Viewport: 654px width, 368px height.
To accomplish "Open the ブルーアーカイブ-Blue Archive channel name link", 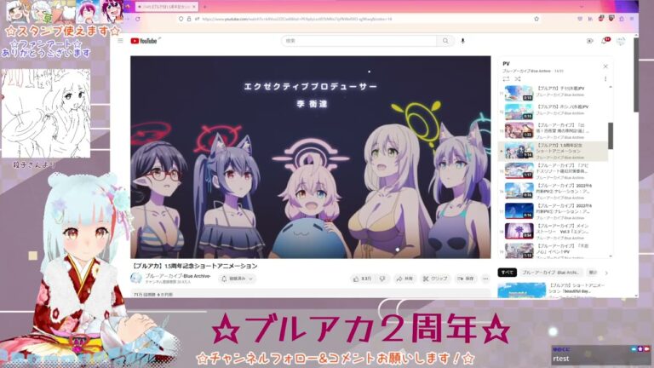I will coord(178,276).
